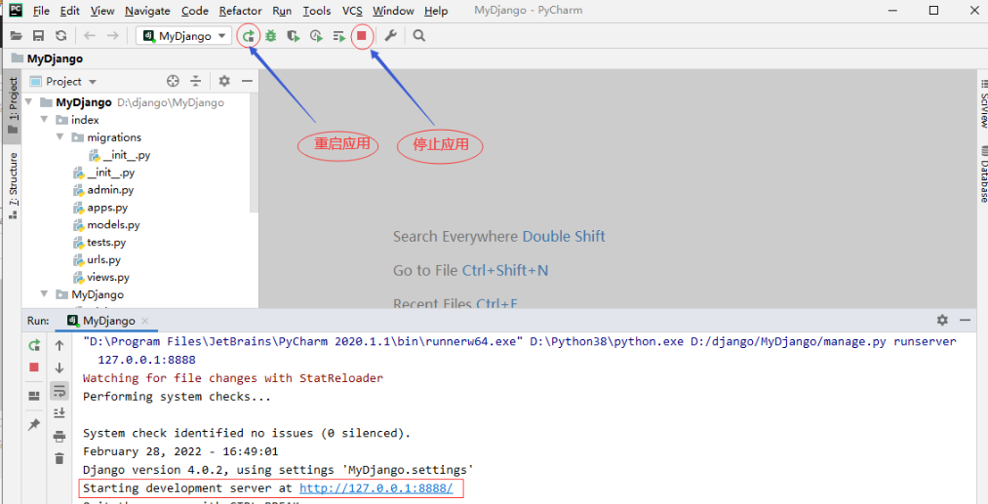The image size is (988, 504).
Task: Select views.py in the project tree
Action: click(x=108, y=277)
